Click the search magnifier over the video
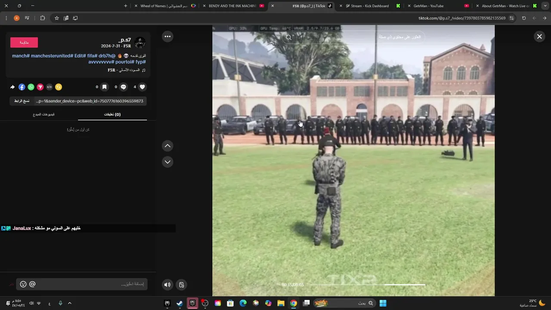 pos(289,37)
